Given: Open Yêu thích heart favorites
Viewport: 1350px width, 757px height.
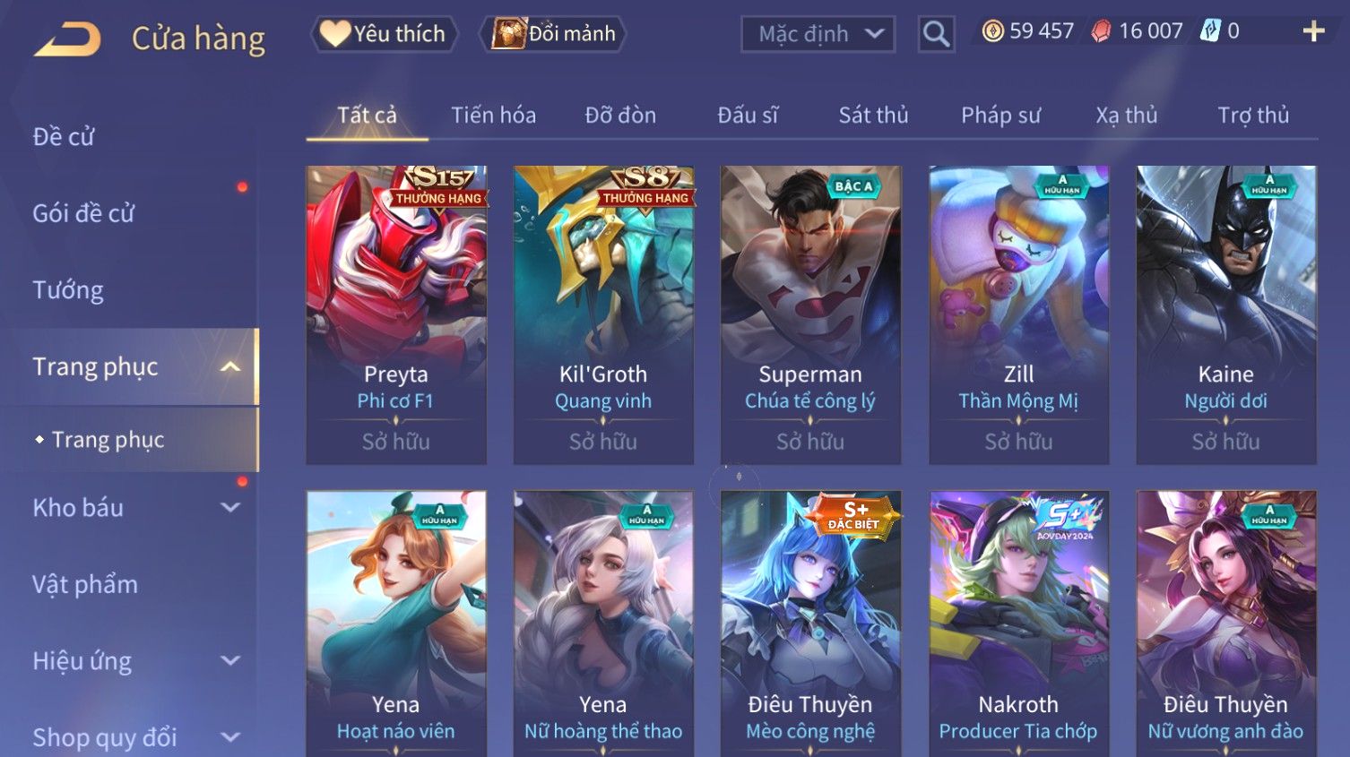Looking at the screenshot, I should pos(385,34).
